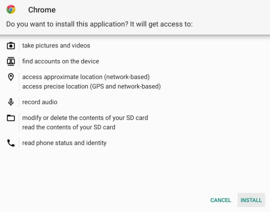
Task: Click the camera permission icon
Action: pos(11,46)
